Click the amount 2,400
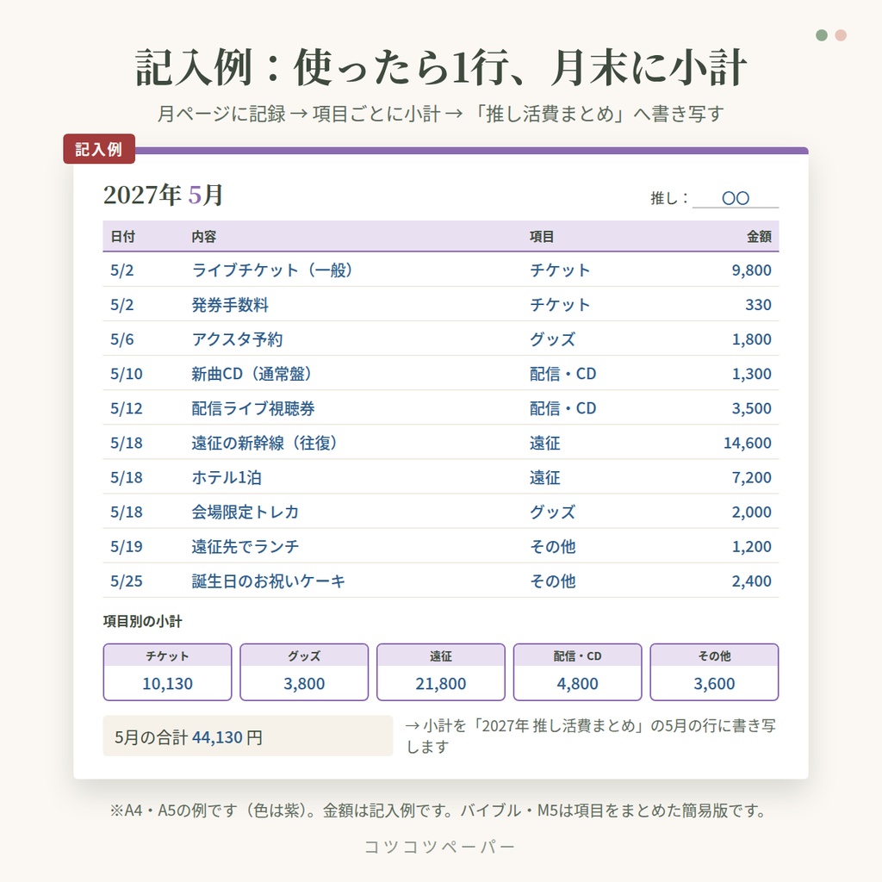Screen dimensions: 882x882 (x=751, y=581)
